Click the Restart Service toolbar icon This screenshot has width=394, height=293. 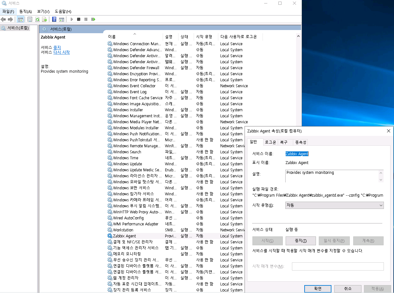pos(93,19)
